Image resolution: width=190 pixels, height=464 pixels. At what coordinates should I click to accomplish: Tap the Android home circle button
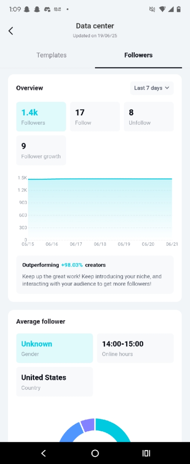(x=95, y=453)
